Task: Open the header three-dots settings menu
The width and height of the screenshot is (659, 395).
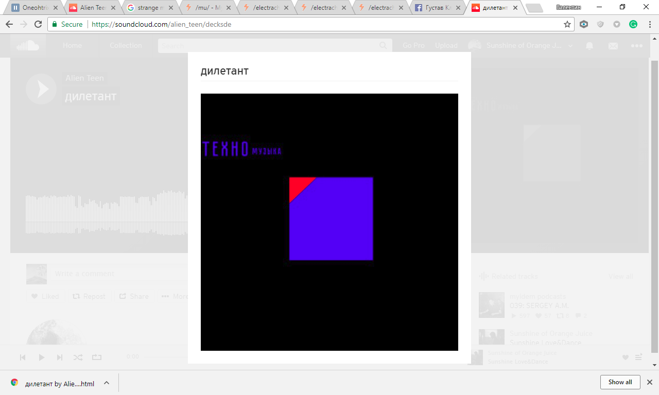Action: point(637,46)
